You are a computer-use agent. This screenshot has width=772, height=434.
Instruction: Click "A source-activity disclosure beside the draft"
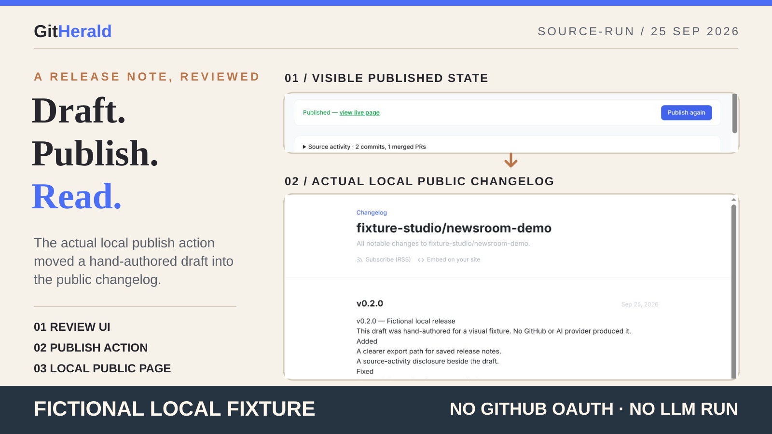427,361
